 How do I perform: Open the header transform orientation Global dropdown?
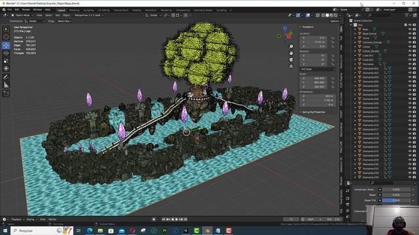(153, 15)
